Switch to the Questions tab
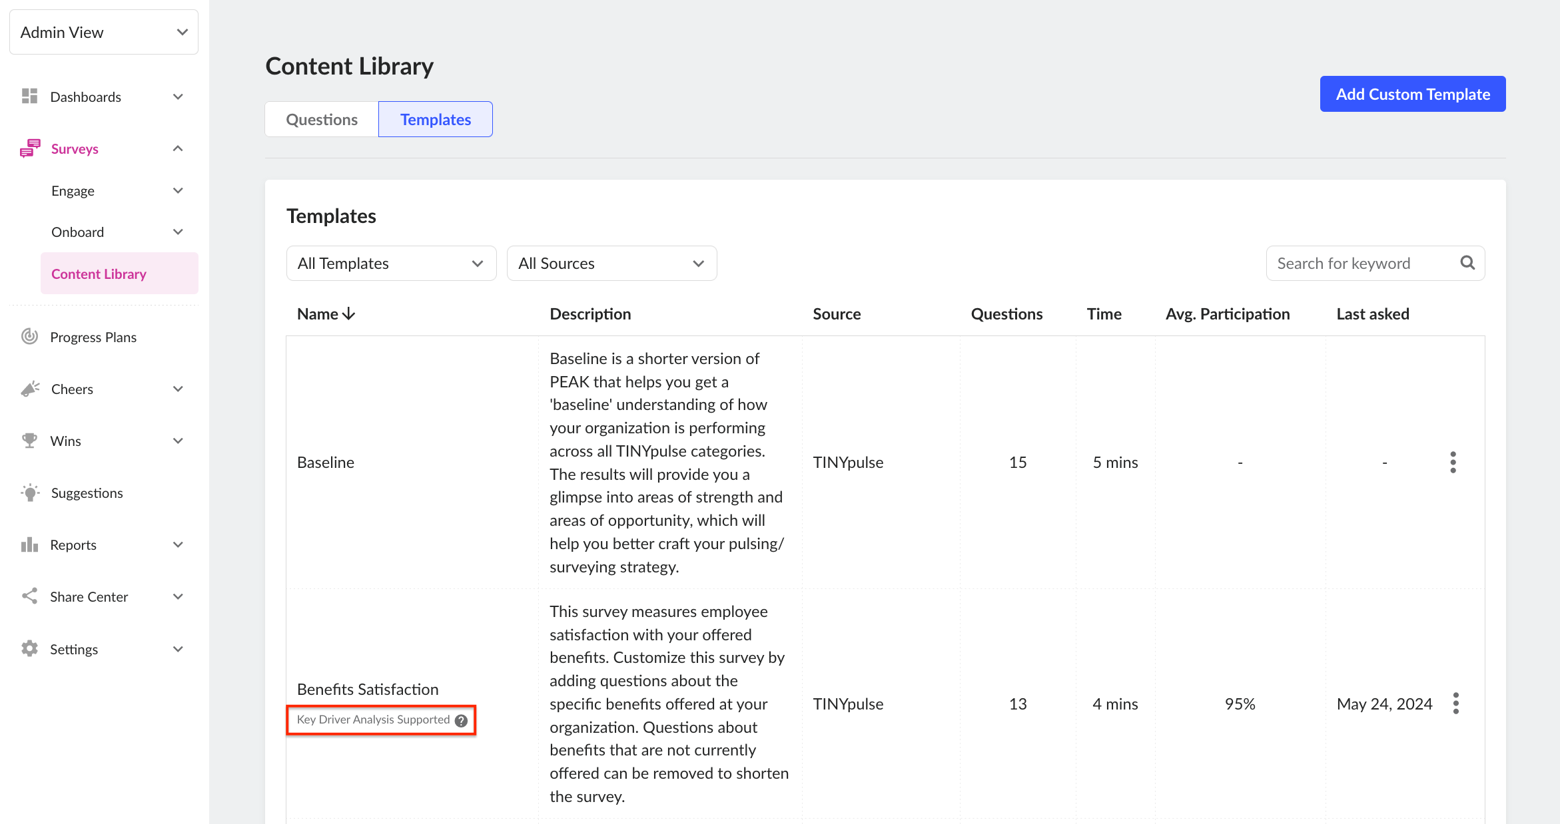 pos(322,119)
